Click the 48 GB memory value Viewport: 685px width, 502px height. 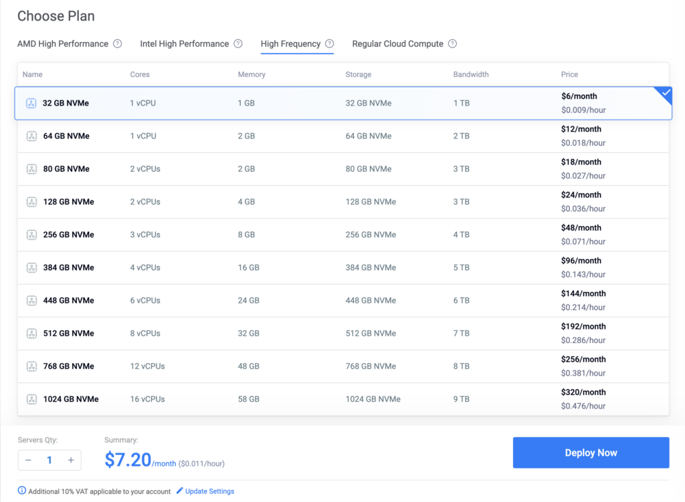click(x=249, y=366)
